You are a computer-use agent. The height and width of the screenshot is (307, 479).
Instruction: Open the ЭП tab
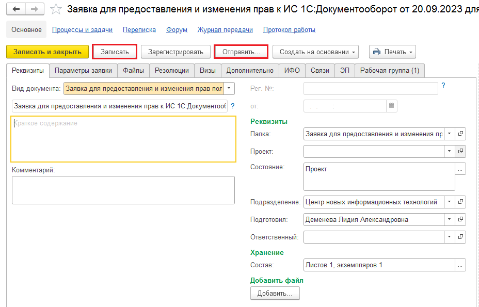(345, 71)
